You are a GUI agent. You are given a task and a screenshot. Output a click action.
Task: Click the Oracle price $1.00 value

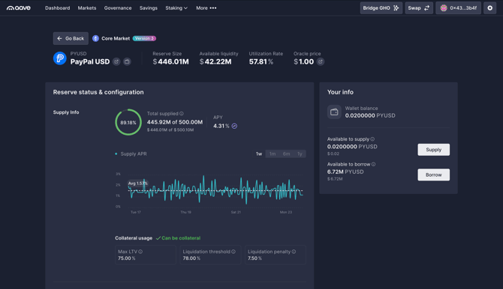pos(303,62)
